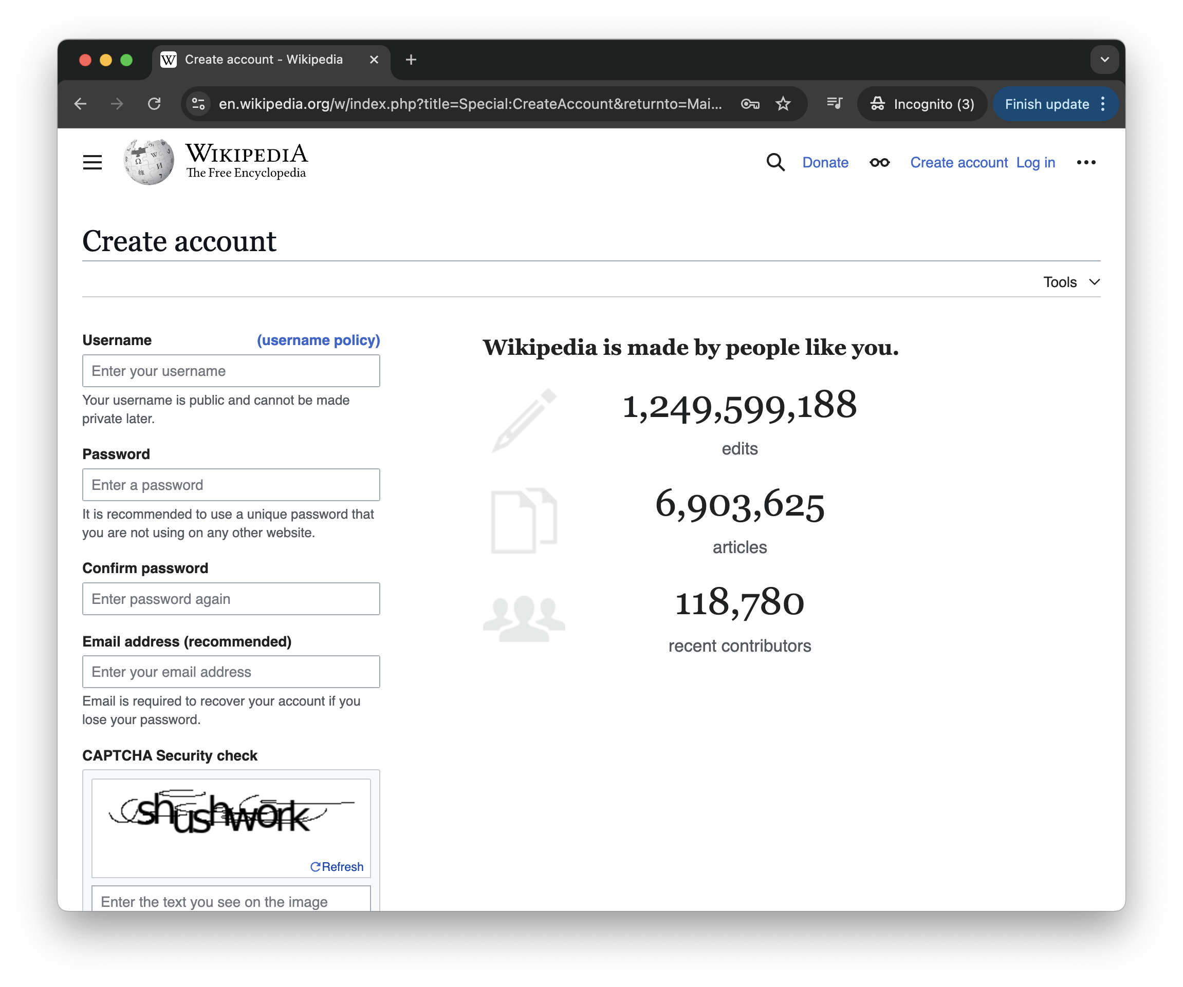Focus the Enter a password field
This screenshot has height=987, width=1183.
coord(231,485)
